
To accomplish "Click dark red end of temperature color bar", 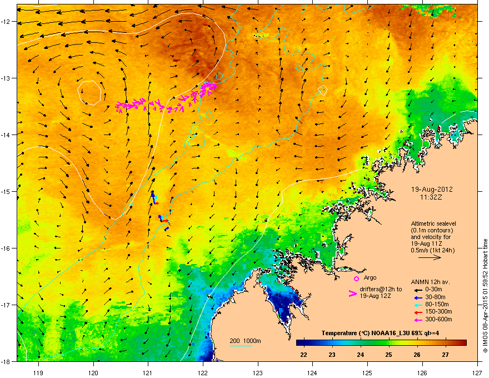I will click(x=463, y=342).
